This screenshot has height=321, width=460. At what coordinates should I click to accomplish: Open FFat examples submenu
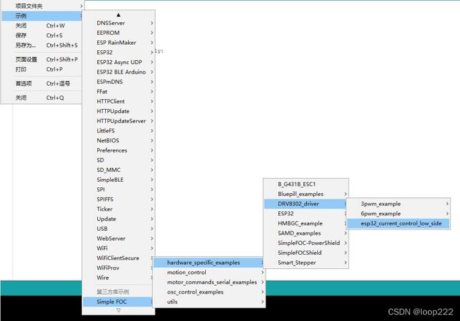[119, 92]
